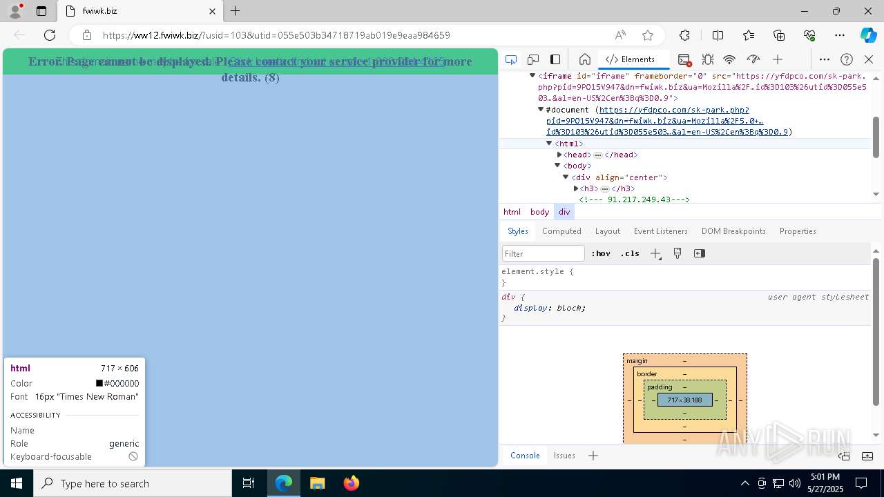Switch to the Layout tab
This screenshot has width=884, height=497.
coord(608,231)
